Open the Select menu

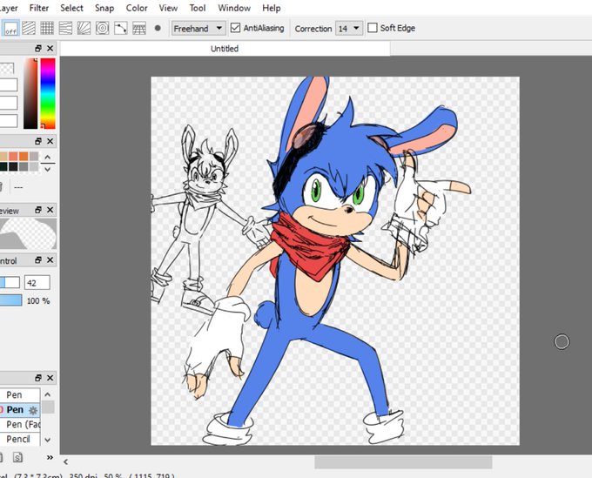71,8
